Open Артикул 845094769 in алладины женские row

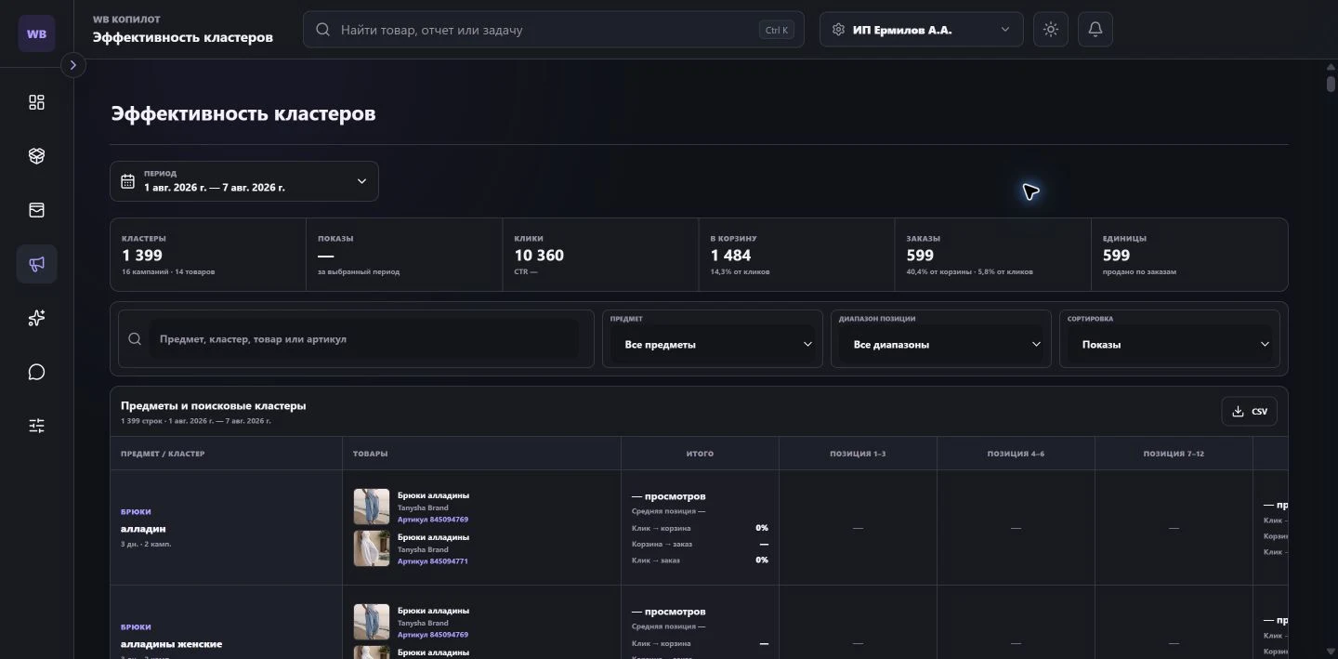tap(433, 635)
